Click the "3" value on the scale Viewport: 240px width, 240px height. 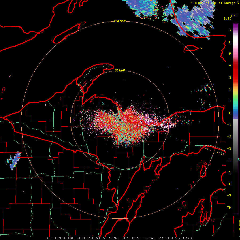(x=230, y=77)
